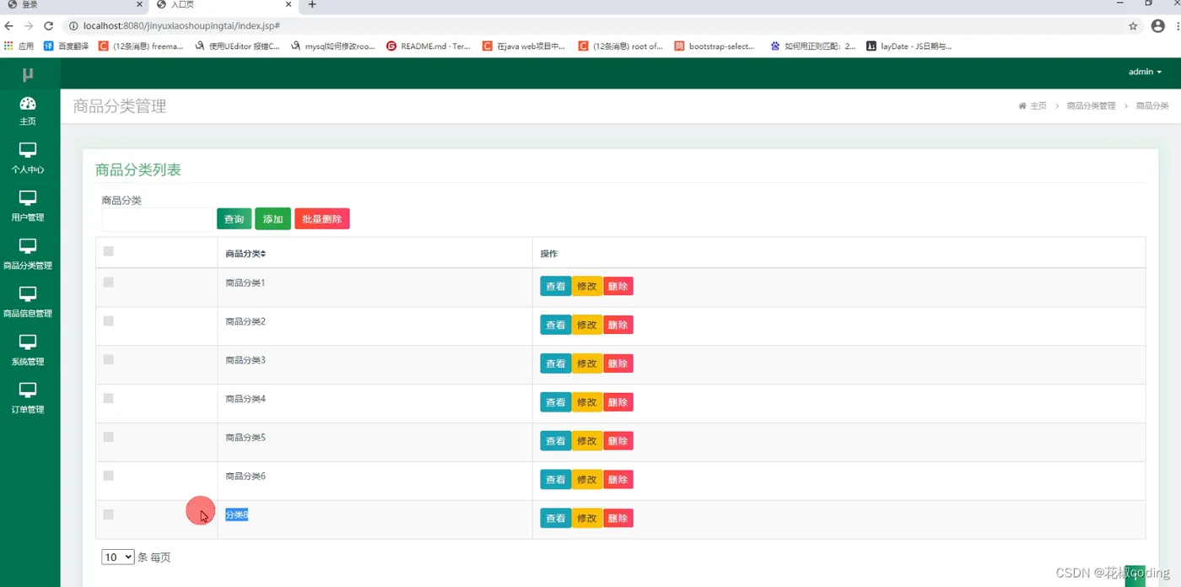This screenshot has width=1181, height=587.
Task: Check the box for 分类8 row
Action: pyautogui.click(x=108, y=514)
